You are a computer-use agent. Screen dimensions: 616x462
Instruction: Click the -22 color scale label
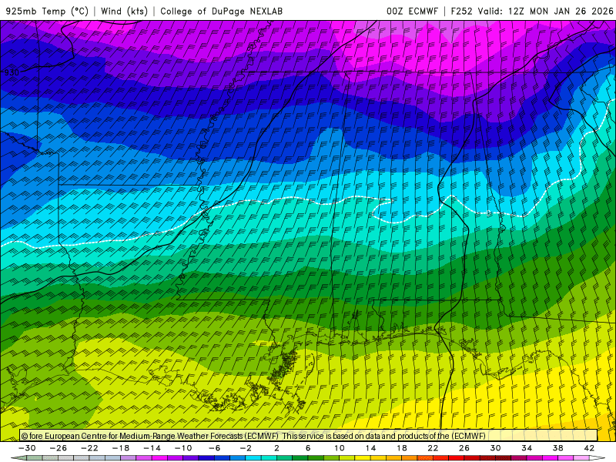[89, 448]
